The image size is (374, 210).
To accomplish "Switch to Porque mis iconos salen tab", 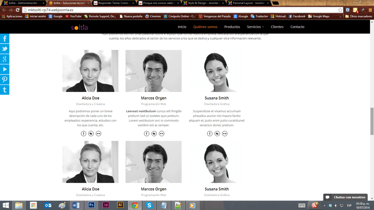I will 159,3.
